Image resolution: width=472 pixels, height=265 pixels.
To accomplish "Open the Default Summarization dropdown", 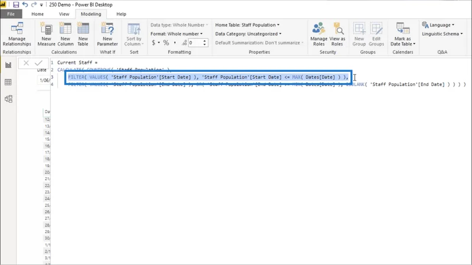I will coord(259,42).
